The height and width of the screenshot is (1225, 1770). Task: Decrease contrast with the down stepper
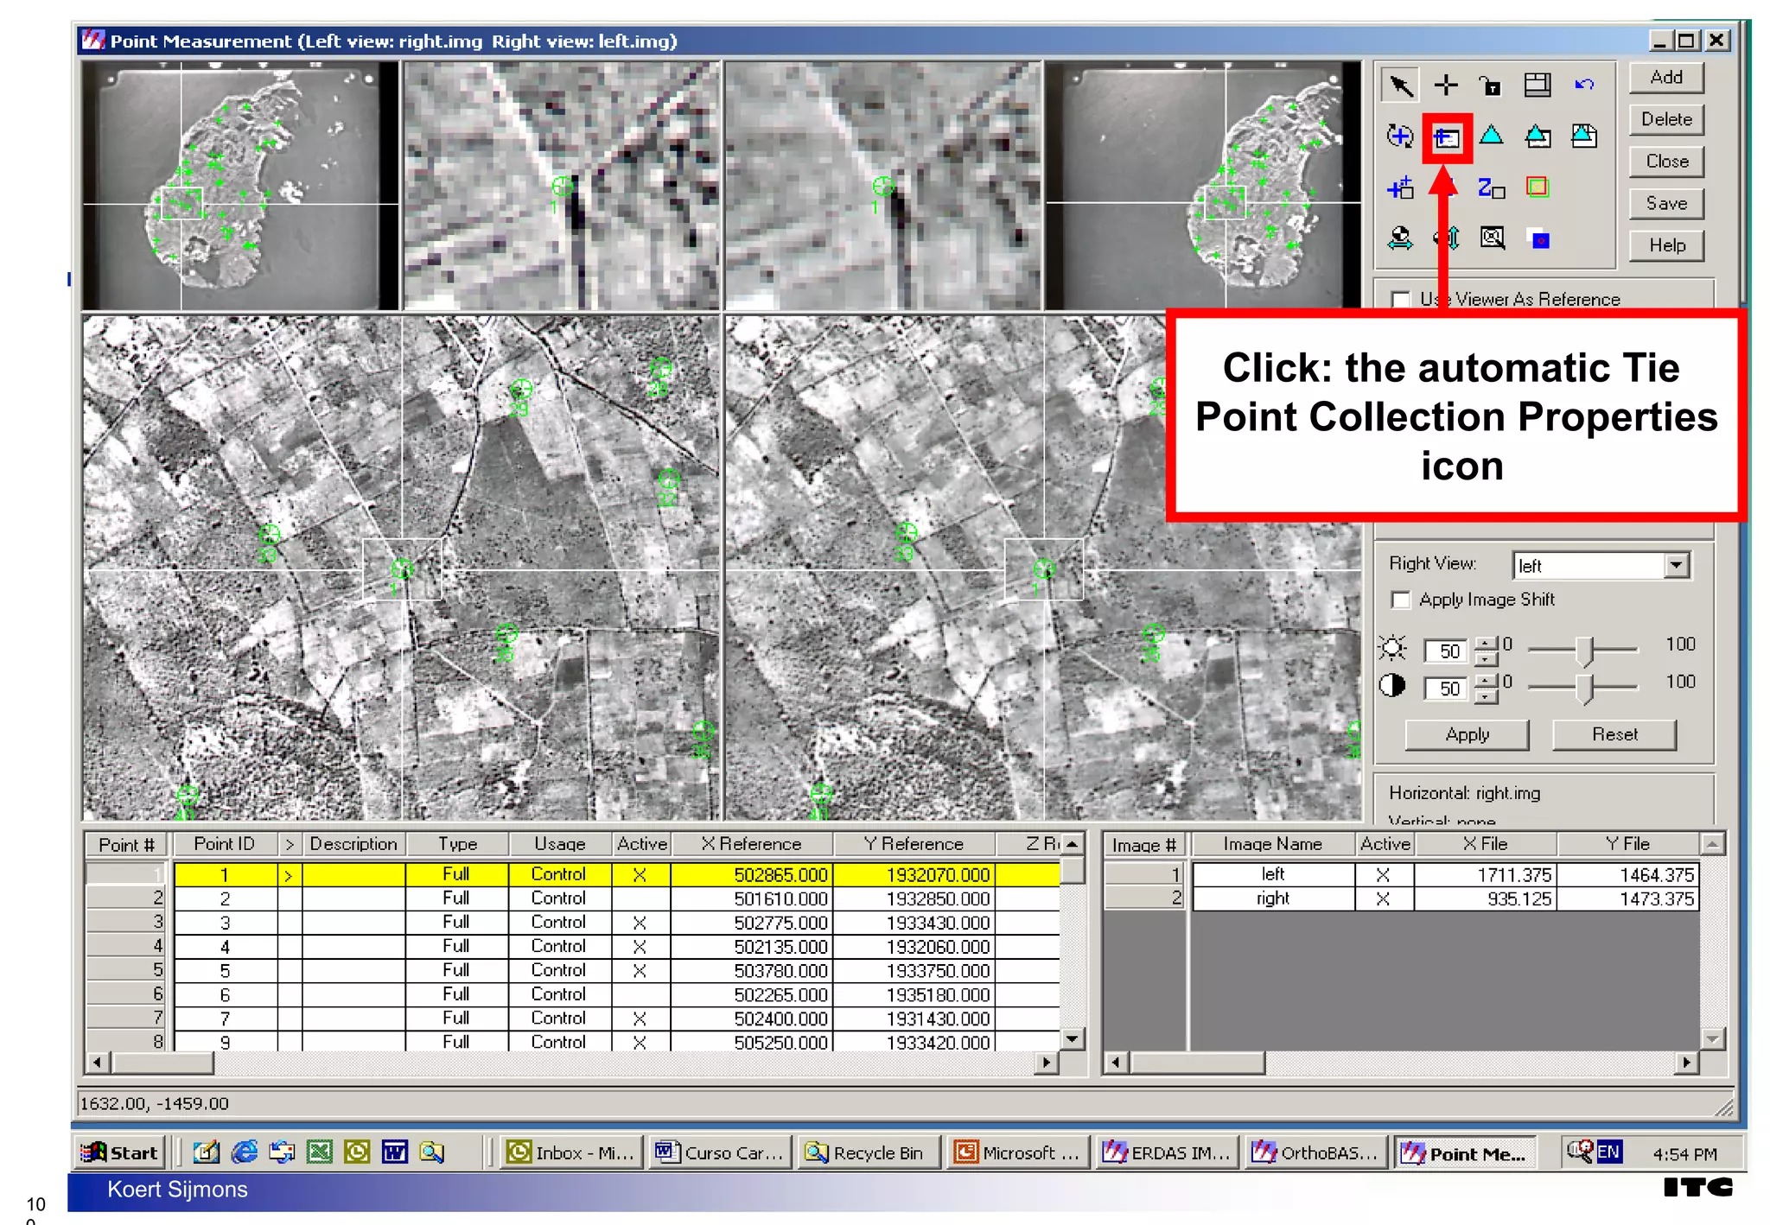(1486, 695)
